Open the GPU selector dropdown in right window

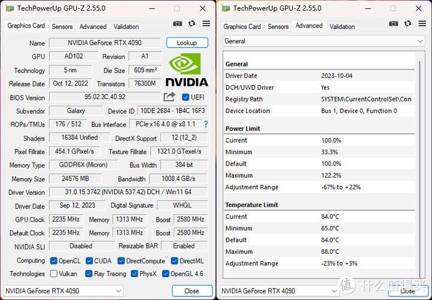coord(280,291)
